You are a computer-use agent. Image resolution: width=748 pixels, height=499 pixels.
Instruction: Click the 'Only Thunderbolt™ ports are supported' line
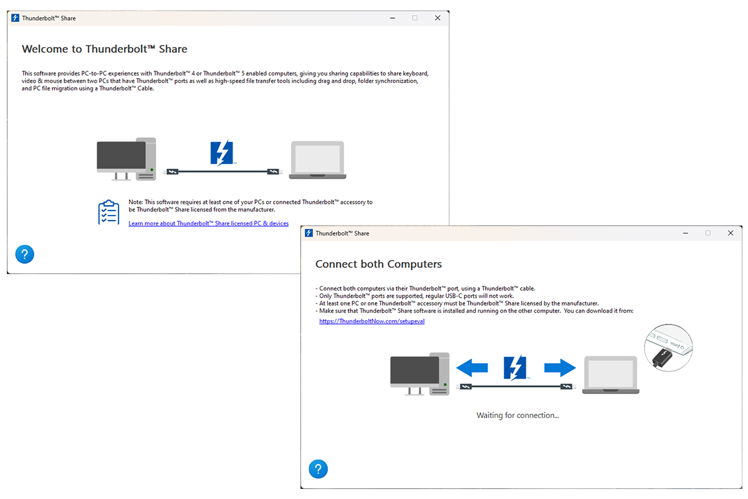coord(415,296)
